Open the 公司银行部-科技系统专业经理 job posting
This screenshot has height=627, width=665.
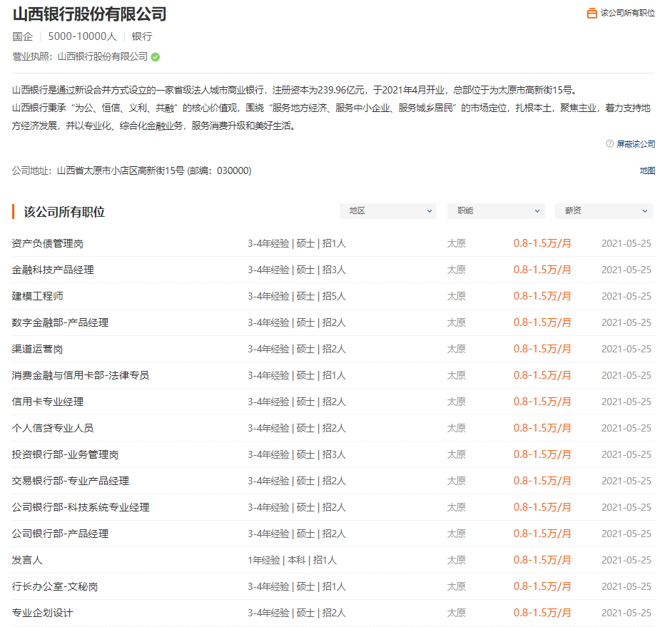[81, 507]
